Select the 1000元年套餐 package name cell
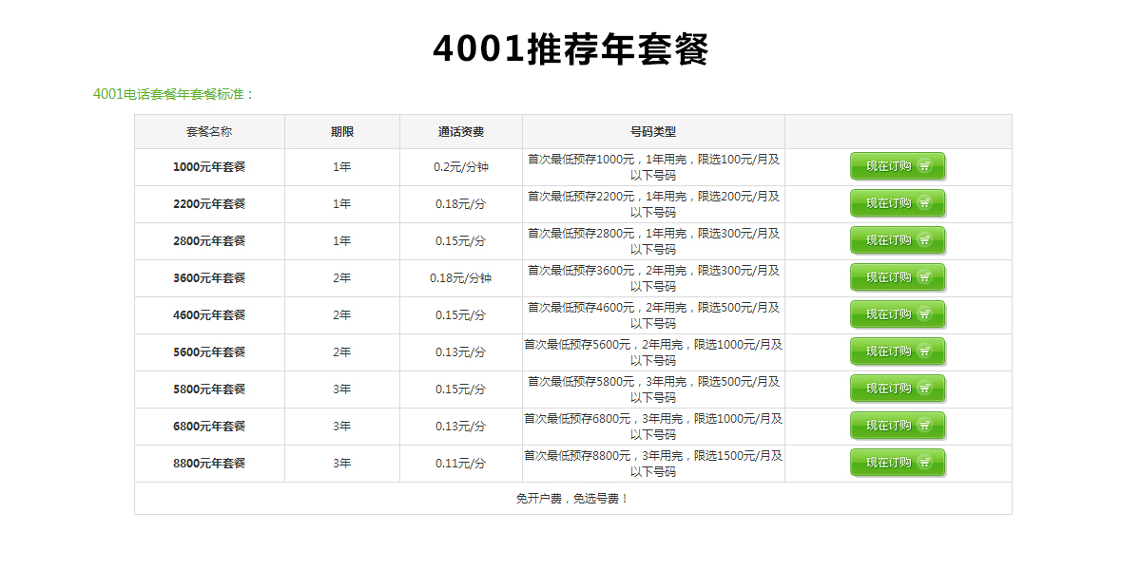This screenshot has width=1141, height=570. [209, 167]
